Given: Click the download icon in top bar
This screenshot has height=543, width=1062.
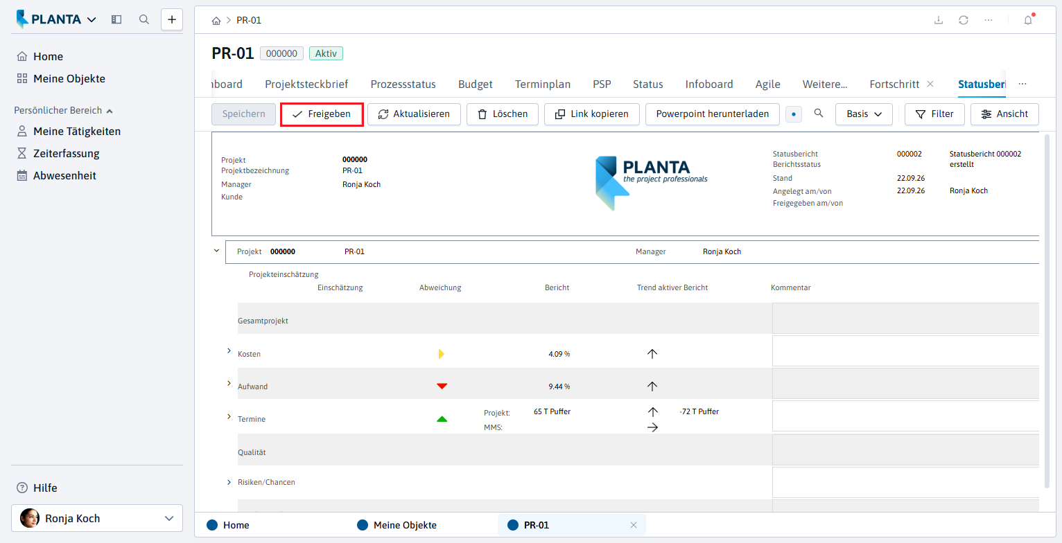Looking at the screenshot, I should (x=939, y=20).
